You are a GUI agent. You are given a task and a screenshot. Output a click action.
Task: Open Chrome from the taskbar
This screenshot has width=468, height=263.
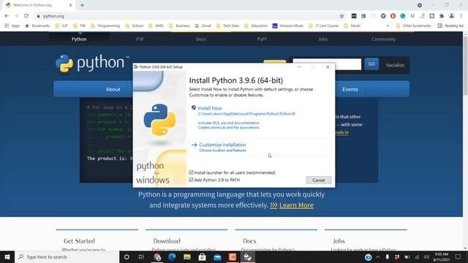(157, 256)
